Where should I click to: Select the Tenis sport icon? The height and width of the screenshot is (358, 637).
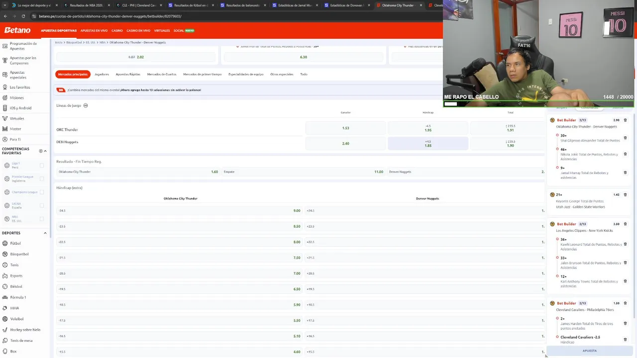[5, 265]
